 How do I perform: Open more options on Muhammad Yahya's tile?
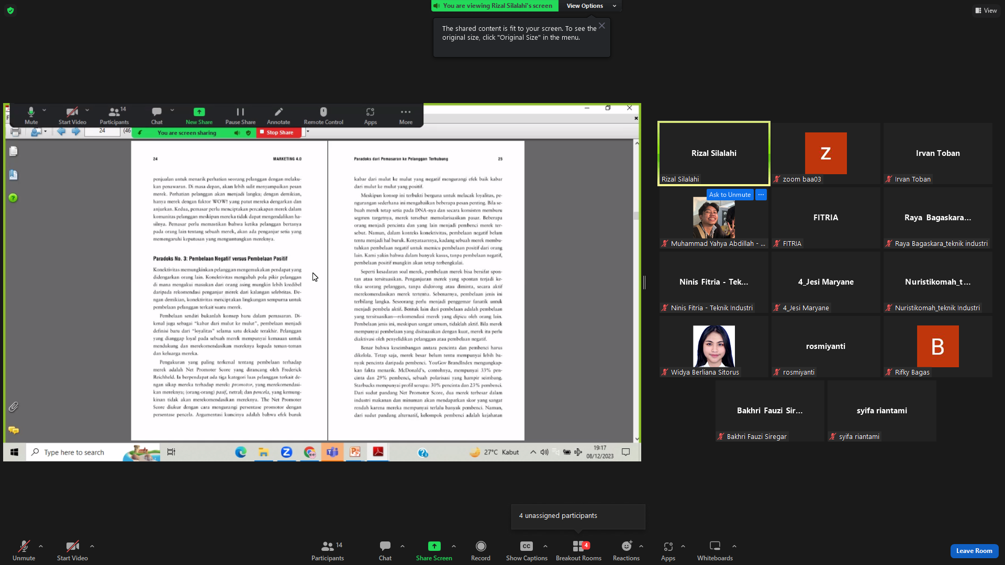761,195
